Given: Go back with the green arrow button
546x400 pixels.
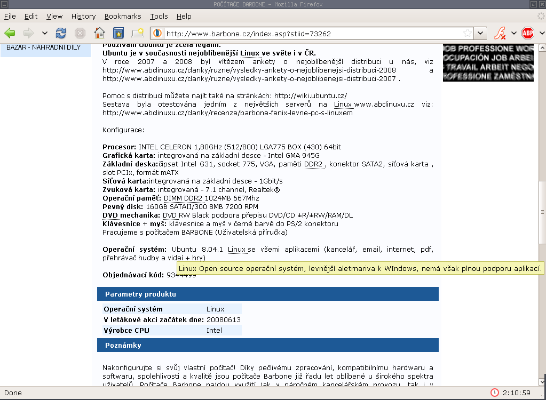Looking at the screenshot, I should click(x=10, y=34).
